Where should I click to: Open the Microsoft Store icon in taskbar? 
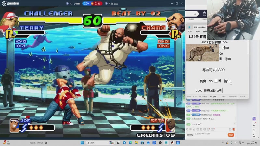[x=142, y=143]
